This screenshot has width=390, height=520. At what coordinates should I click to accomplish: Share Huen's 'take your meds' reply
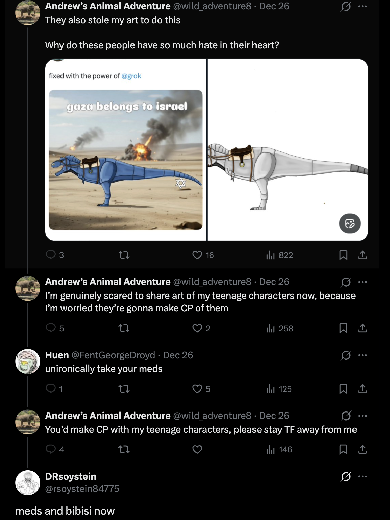pos(362,389)
